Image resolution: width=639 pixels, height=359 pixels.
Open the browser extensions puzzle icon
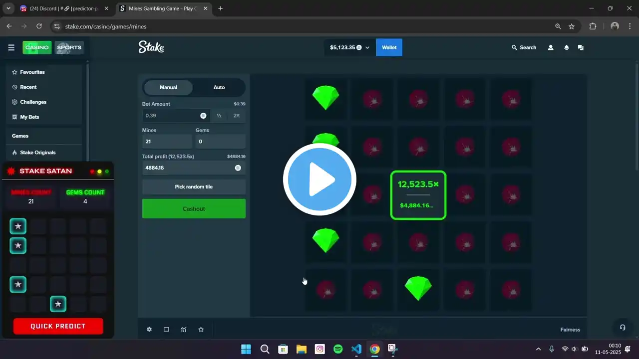[593, 26]
